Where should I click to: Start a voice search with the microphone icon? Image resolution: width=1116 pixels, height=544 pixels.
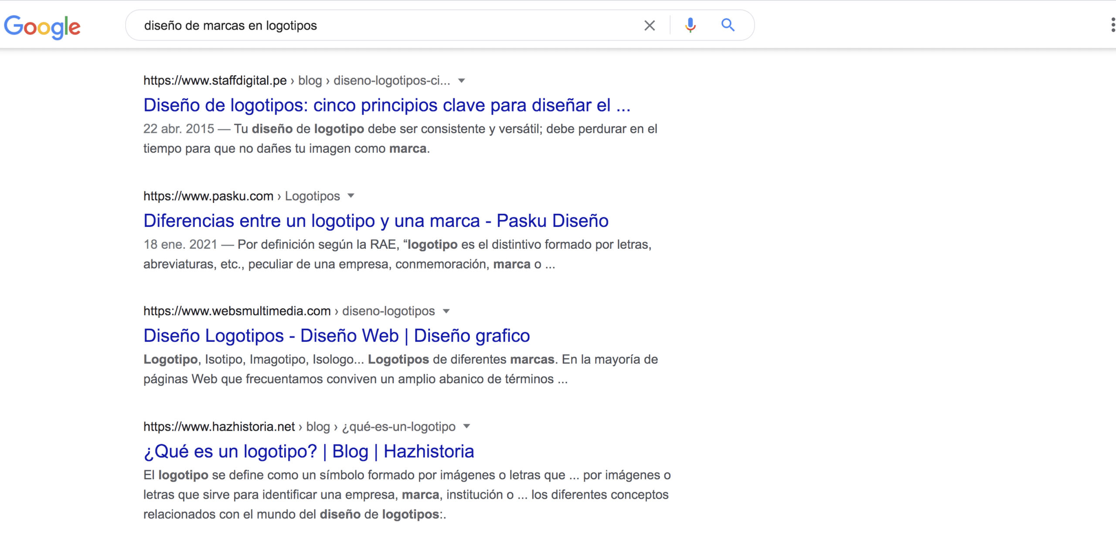pos(690,25)
